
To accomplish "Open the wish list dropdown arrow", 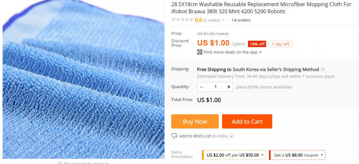I will 232,136.
